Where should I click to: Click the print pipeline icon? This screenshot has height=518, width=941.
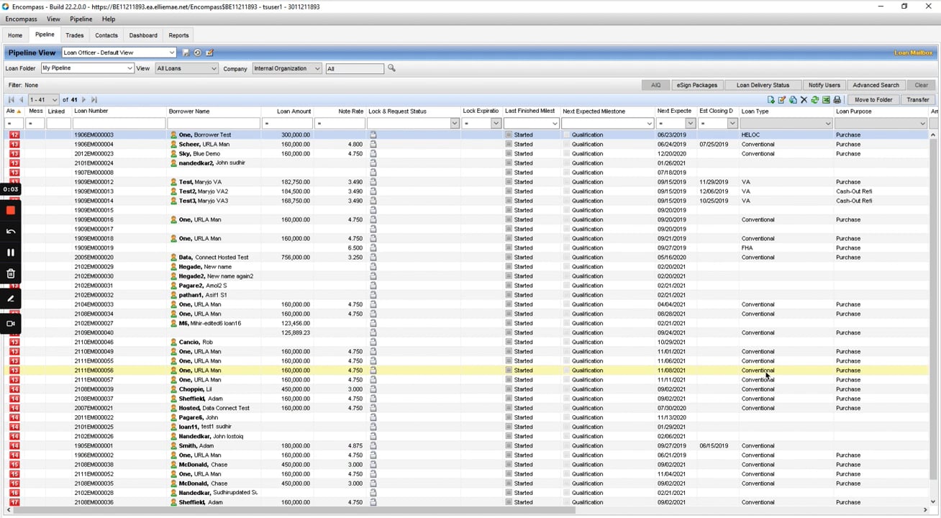click(x=837, y=100)
